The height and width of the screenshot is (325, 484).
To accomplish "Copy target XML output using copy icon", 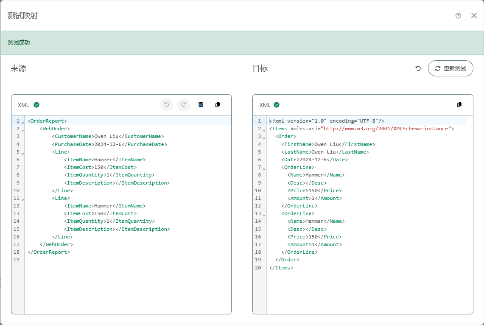I will (459, 105).
